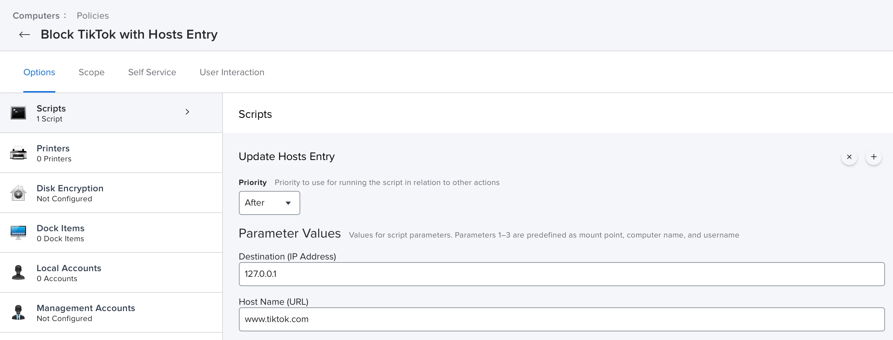Click the Update Hosts Entry heading
Viewport: 893px width, 340px height.
click(287, 156)
